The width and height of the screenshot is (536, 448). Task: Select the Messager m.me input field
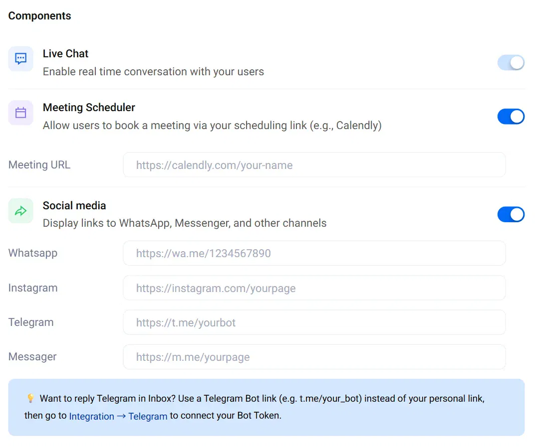(314, 357)
